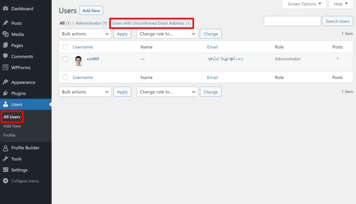
Task: Click the Comments speech bubble icon
Action: click(5, 56)
